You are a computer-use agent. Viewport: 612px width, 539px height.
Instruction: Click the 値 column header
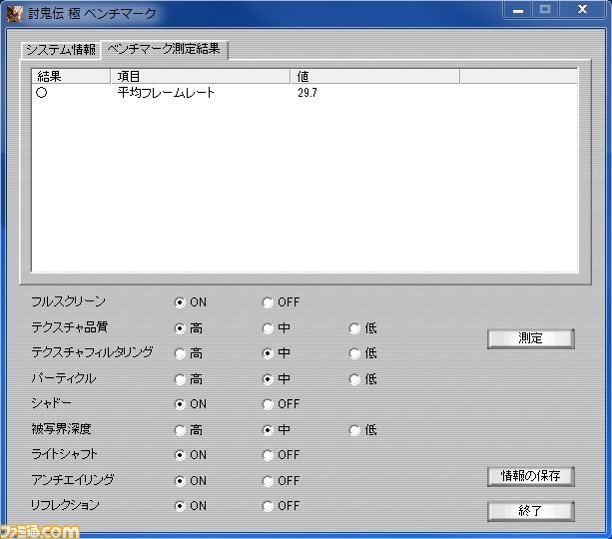(x=374, y=76)
